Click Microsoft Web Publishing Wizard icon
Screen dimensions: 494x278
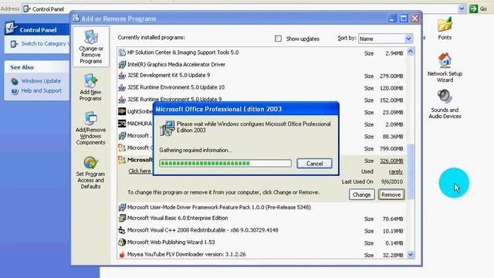tap(122, 242)
